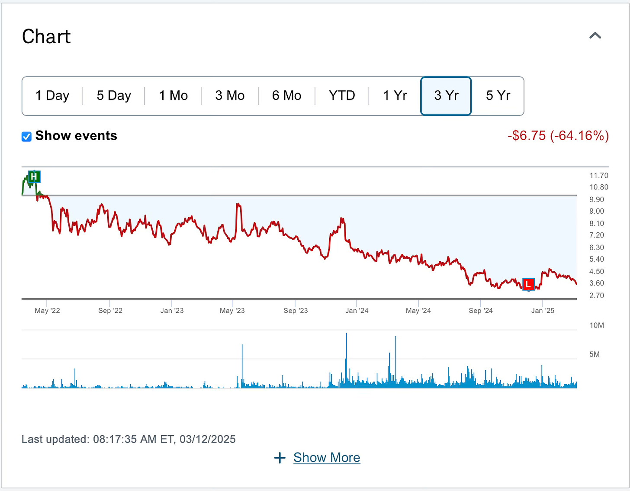Click the 2.70 price axis label

(597, 295)
